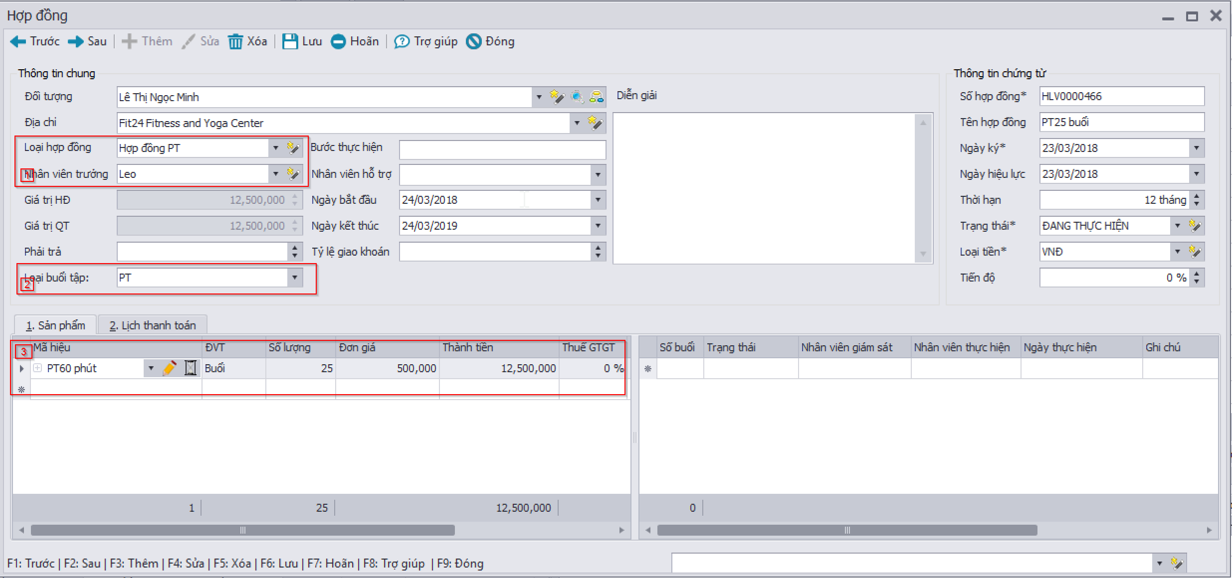Click into the Bước thực hiện field
Image resolution: width=1232 pixels, height=578 pixels.
(502, 148)
